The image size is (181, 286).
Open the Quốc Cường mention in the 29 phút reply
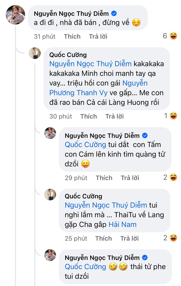pos(85,144)
